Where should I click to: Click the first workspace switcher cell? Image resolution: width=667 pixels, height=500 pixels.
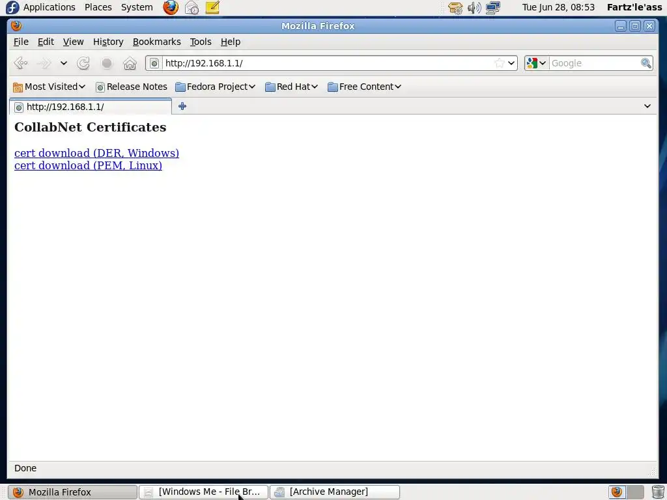tap(617, 492)
